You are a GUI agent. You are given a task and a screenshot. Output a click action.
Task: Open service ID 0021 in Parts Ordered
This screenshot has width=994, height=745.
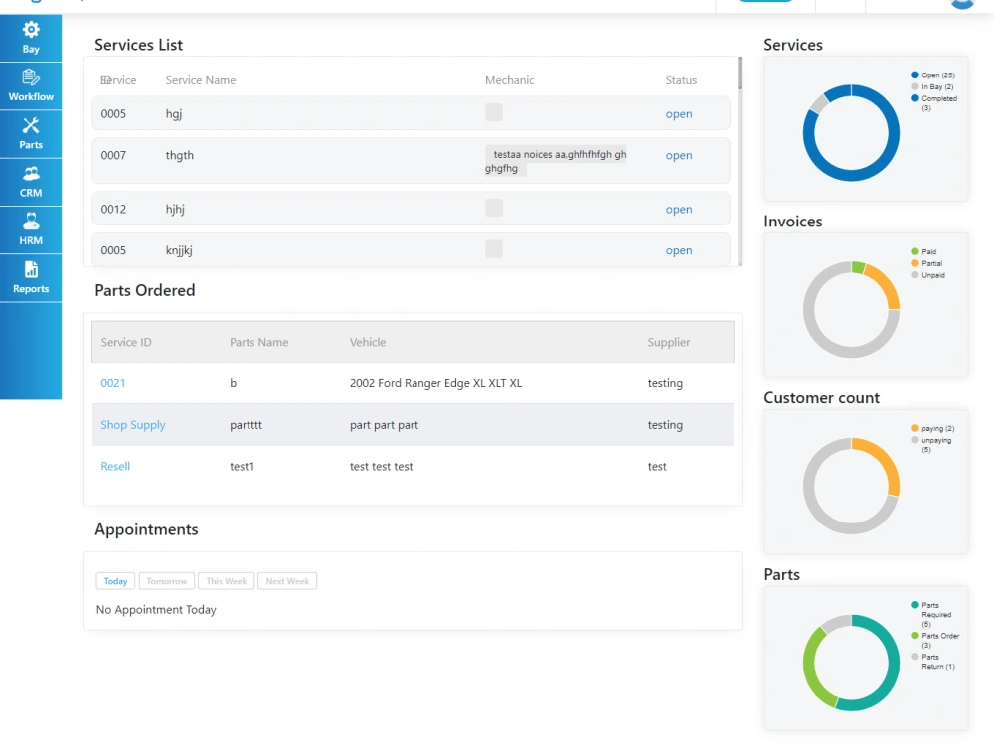(x=113, y=383)
